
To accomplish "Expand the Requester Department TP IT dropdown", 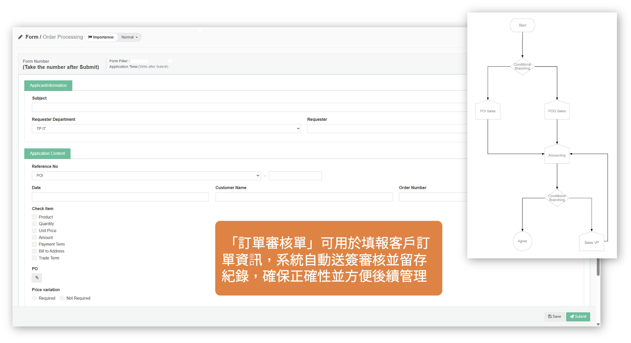I will (x=166, y=129).
